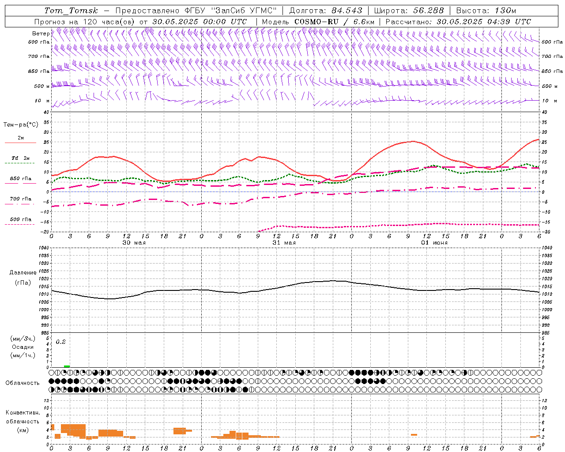The width and height of the screenshot is (565, 452).
Task: Click the elevation text 'Высота: 130м'
Action: 486,11
